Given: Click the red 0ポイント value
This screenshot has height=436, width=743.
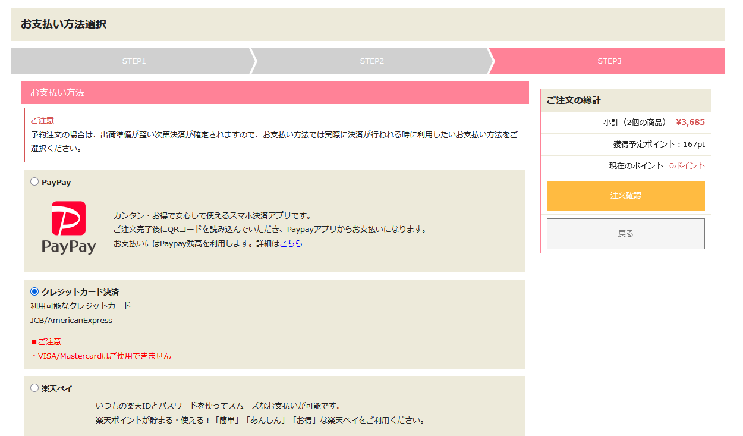Looking at the screenshot, I should (687, 165).
